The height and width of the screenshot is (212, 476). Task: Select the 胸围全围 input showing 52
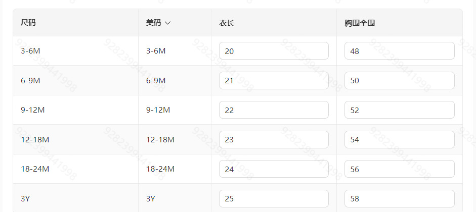[x=399, y=110]
